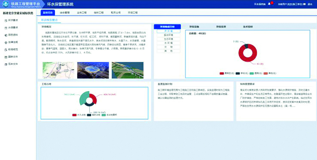Click the 范本文件 sidebar icon
This screenshot has height=160, width=317.
[x=6, y=65]
